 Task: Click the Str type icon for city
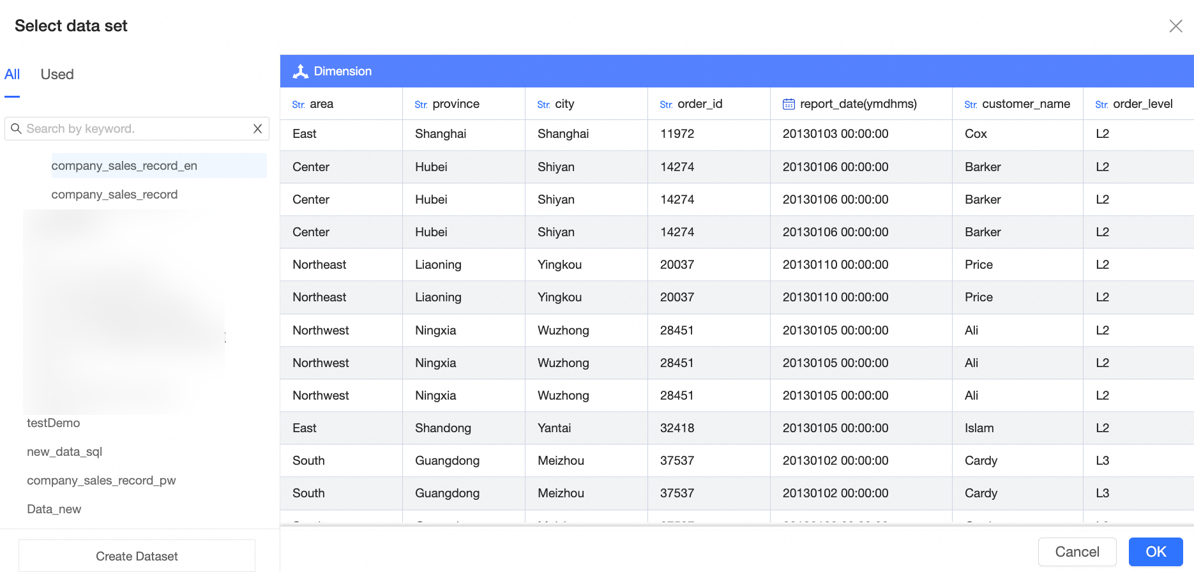pos(543,105)
